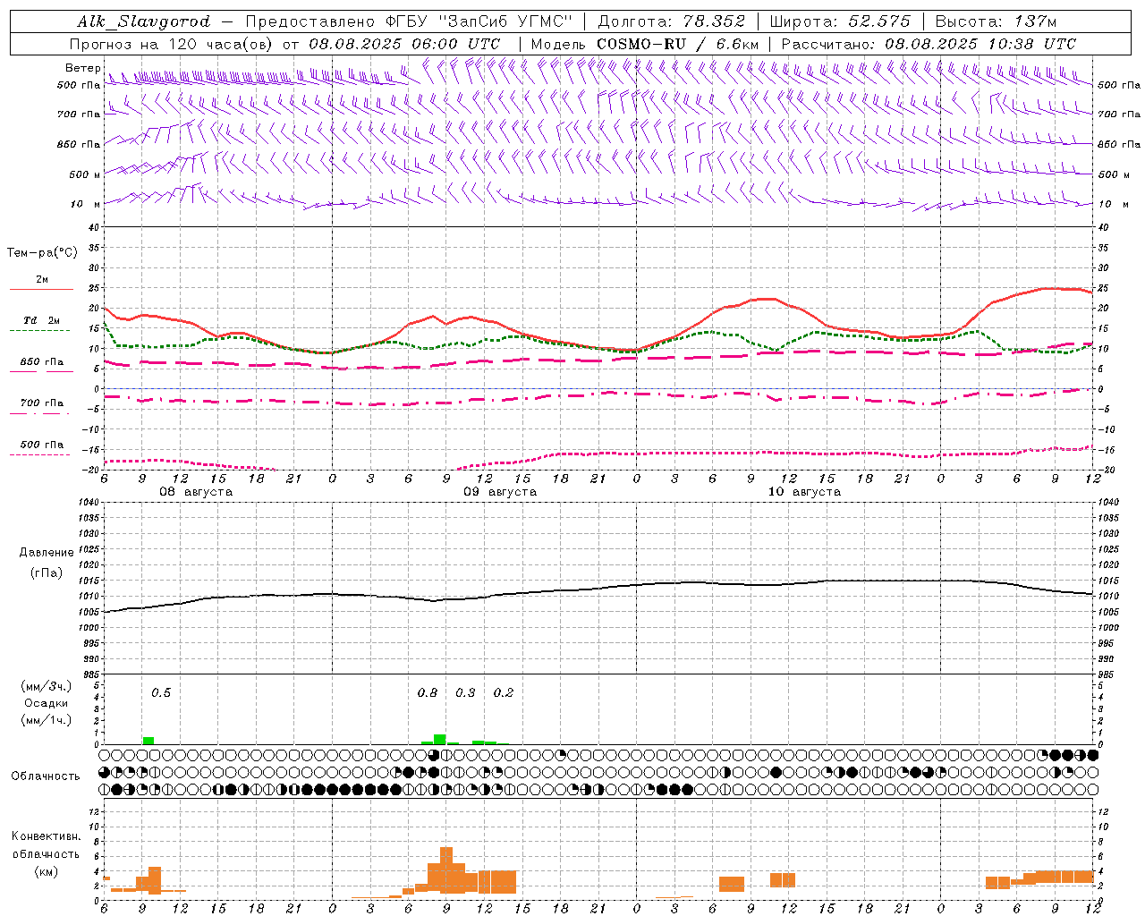Select the provider text ФГБУ "ЗапСиб УГМС"
This screenshot has width=1145, height=916.
coord(479,21)
